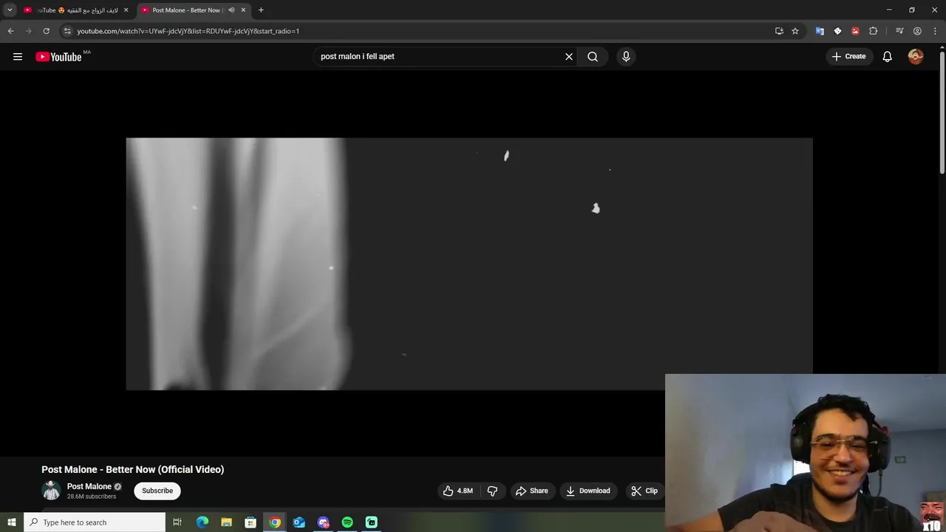Open the Create menu
This screenshot has width=946, height=532.
tap(848, 56)
